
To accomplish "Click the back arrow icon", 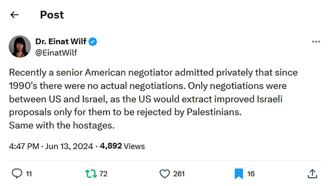I will point(15,15).
